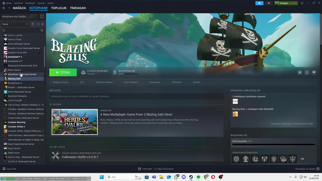Screen dimensions: 322x181
Task: Open the skull crown locked achievement icon
Action: pos(274,159)
